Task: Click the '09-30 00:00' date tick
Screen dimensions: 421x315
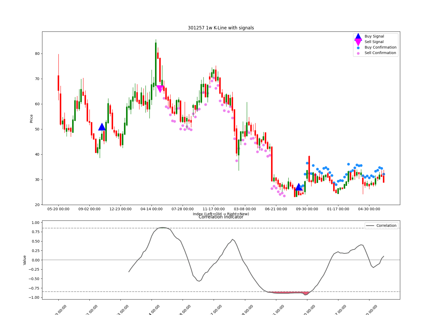Action: [307, 209]
